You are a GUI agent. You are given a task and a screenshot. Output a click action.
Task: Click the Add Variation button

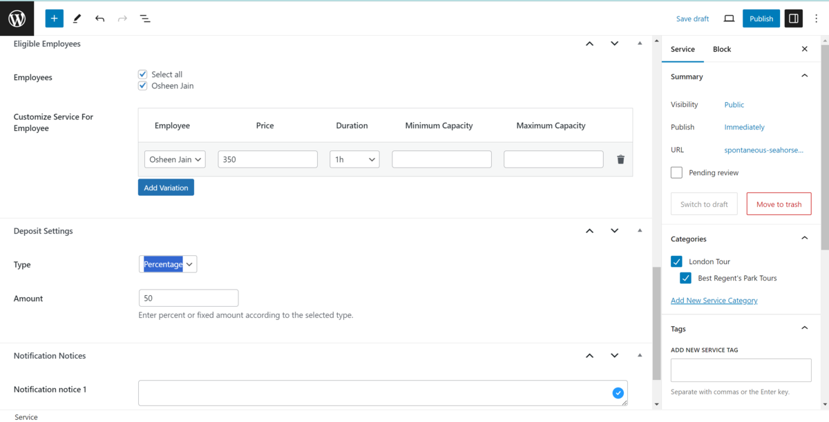coord(166,188)
